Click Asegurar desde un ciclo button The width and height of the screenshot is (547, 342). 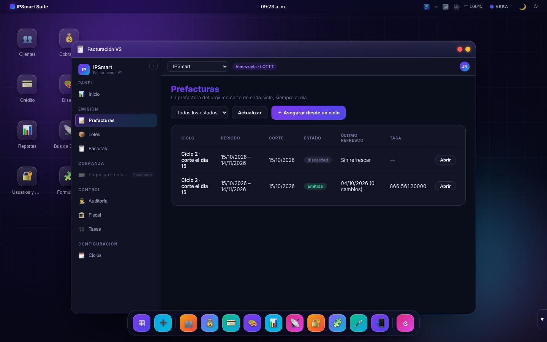click(308, 113)
